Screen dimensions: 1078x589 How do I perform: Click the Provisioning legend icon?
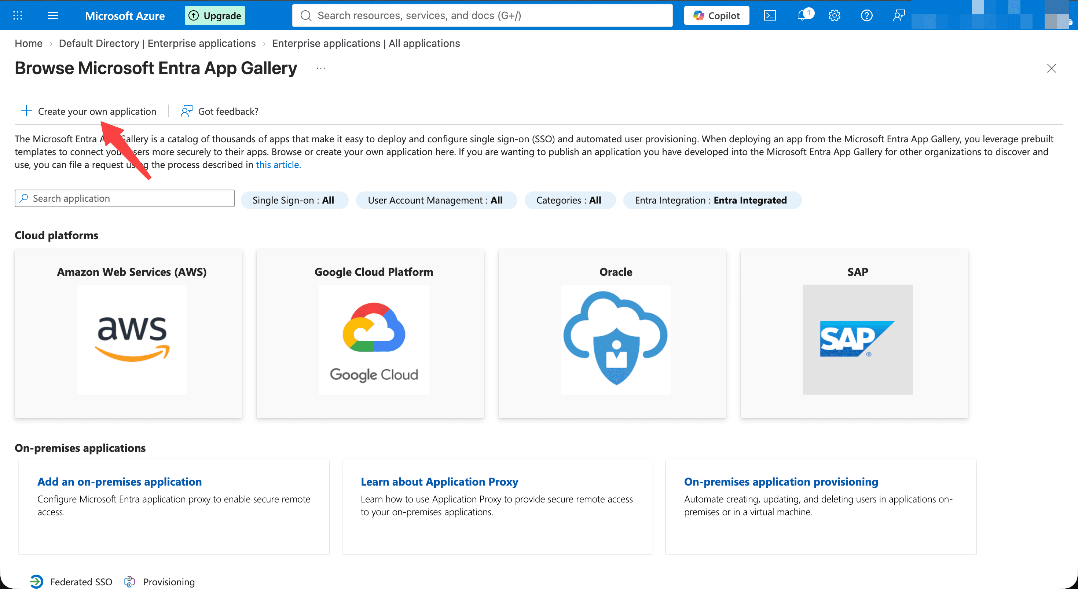(130, 582)
